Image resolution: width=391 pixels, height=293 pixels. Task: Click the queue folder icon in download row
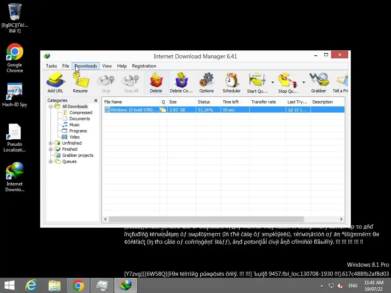(163, 109)
